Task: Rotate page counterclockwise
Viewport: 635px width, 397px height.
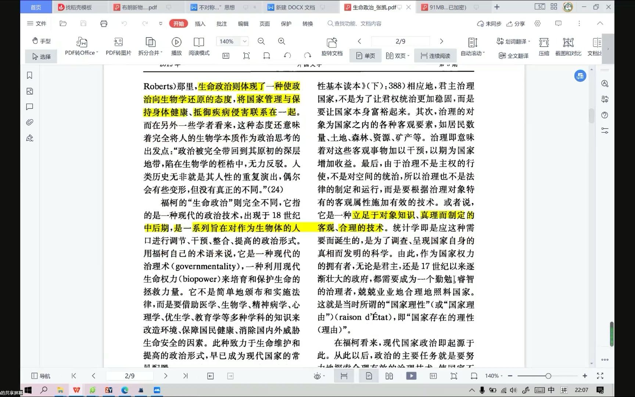Action: 287,56
